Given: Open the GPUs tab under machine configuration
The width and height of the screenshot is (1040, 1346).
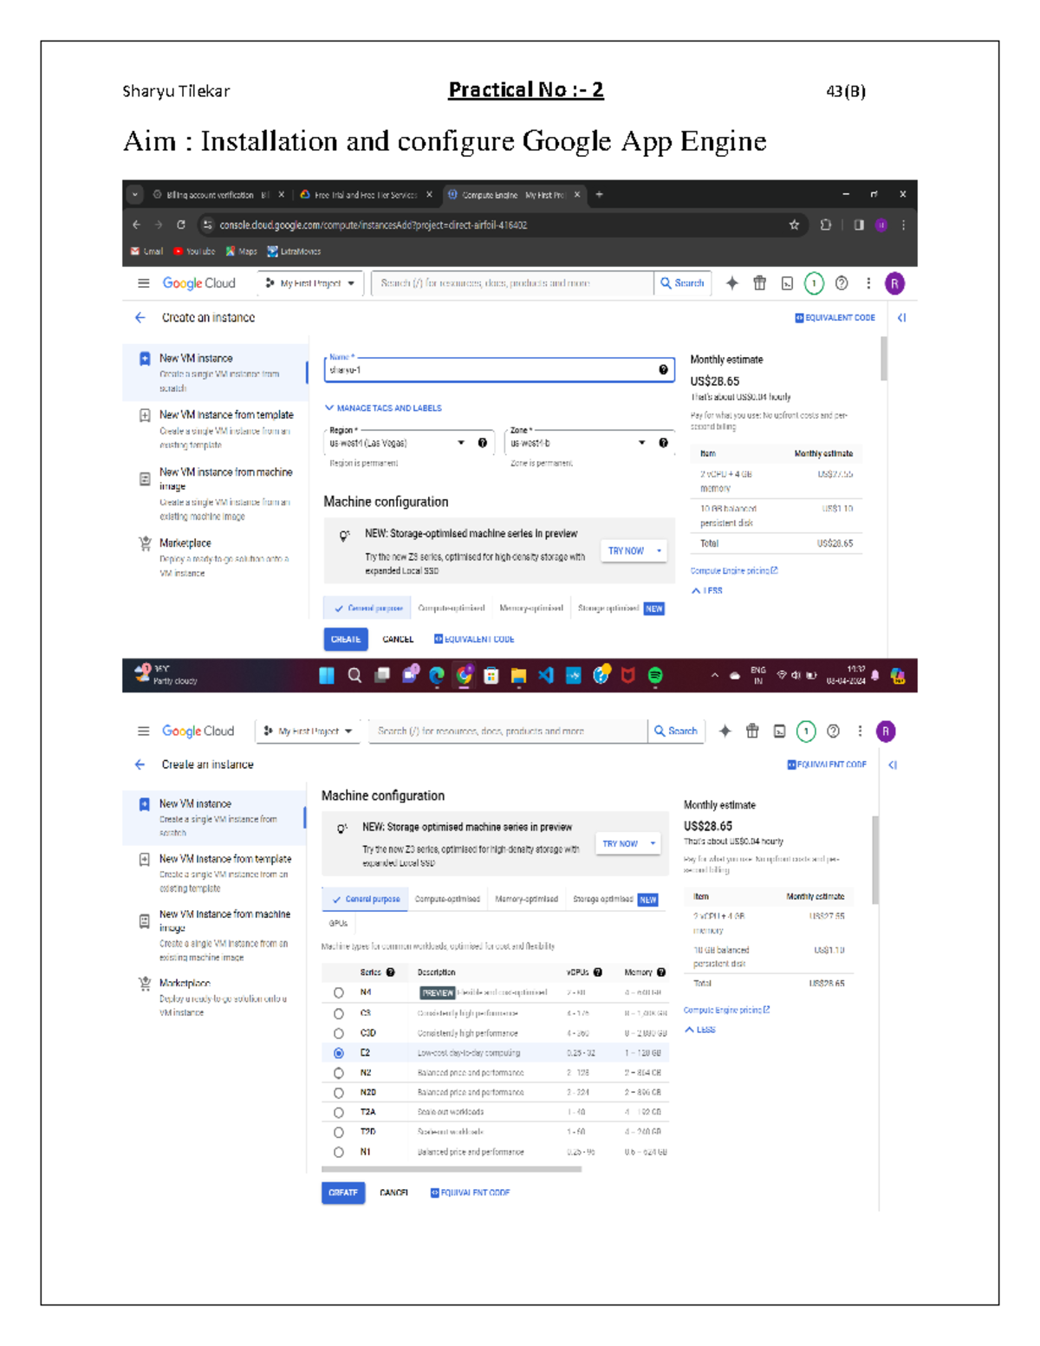Looking at the screenshot, I should point(338,924).
